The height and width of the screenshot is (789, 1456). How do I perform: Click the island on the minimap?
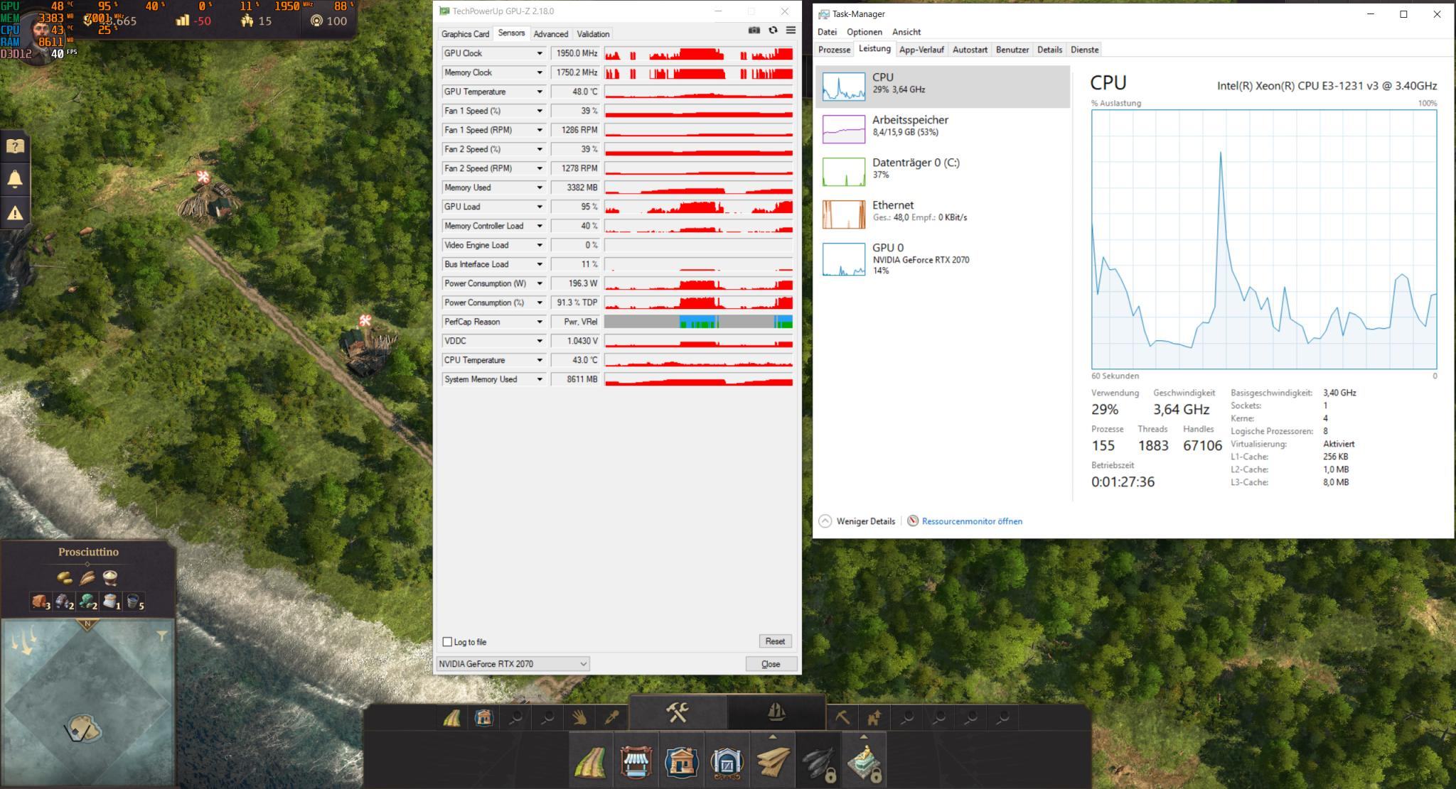click(84, 728)
